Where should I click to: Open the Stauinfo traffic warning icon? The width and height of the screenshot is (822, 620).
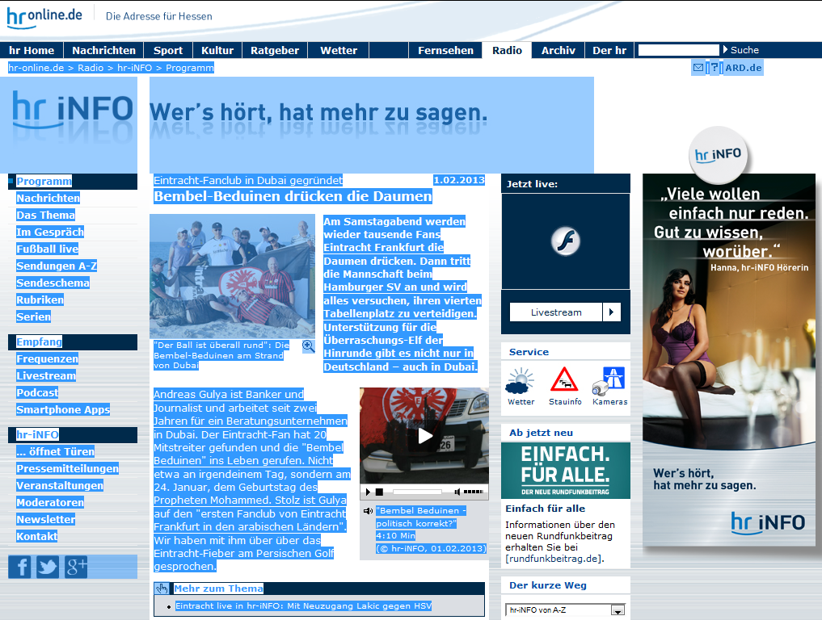(565, 385)
